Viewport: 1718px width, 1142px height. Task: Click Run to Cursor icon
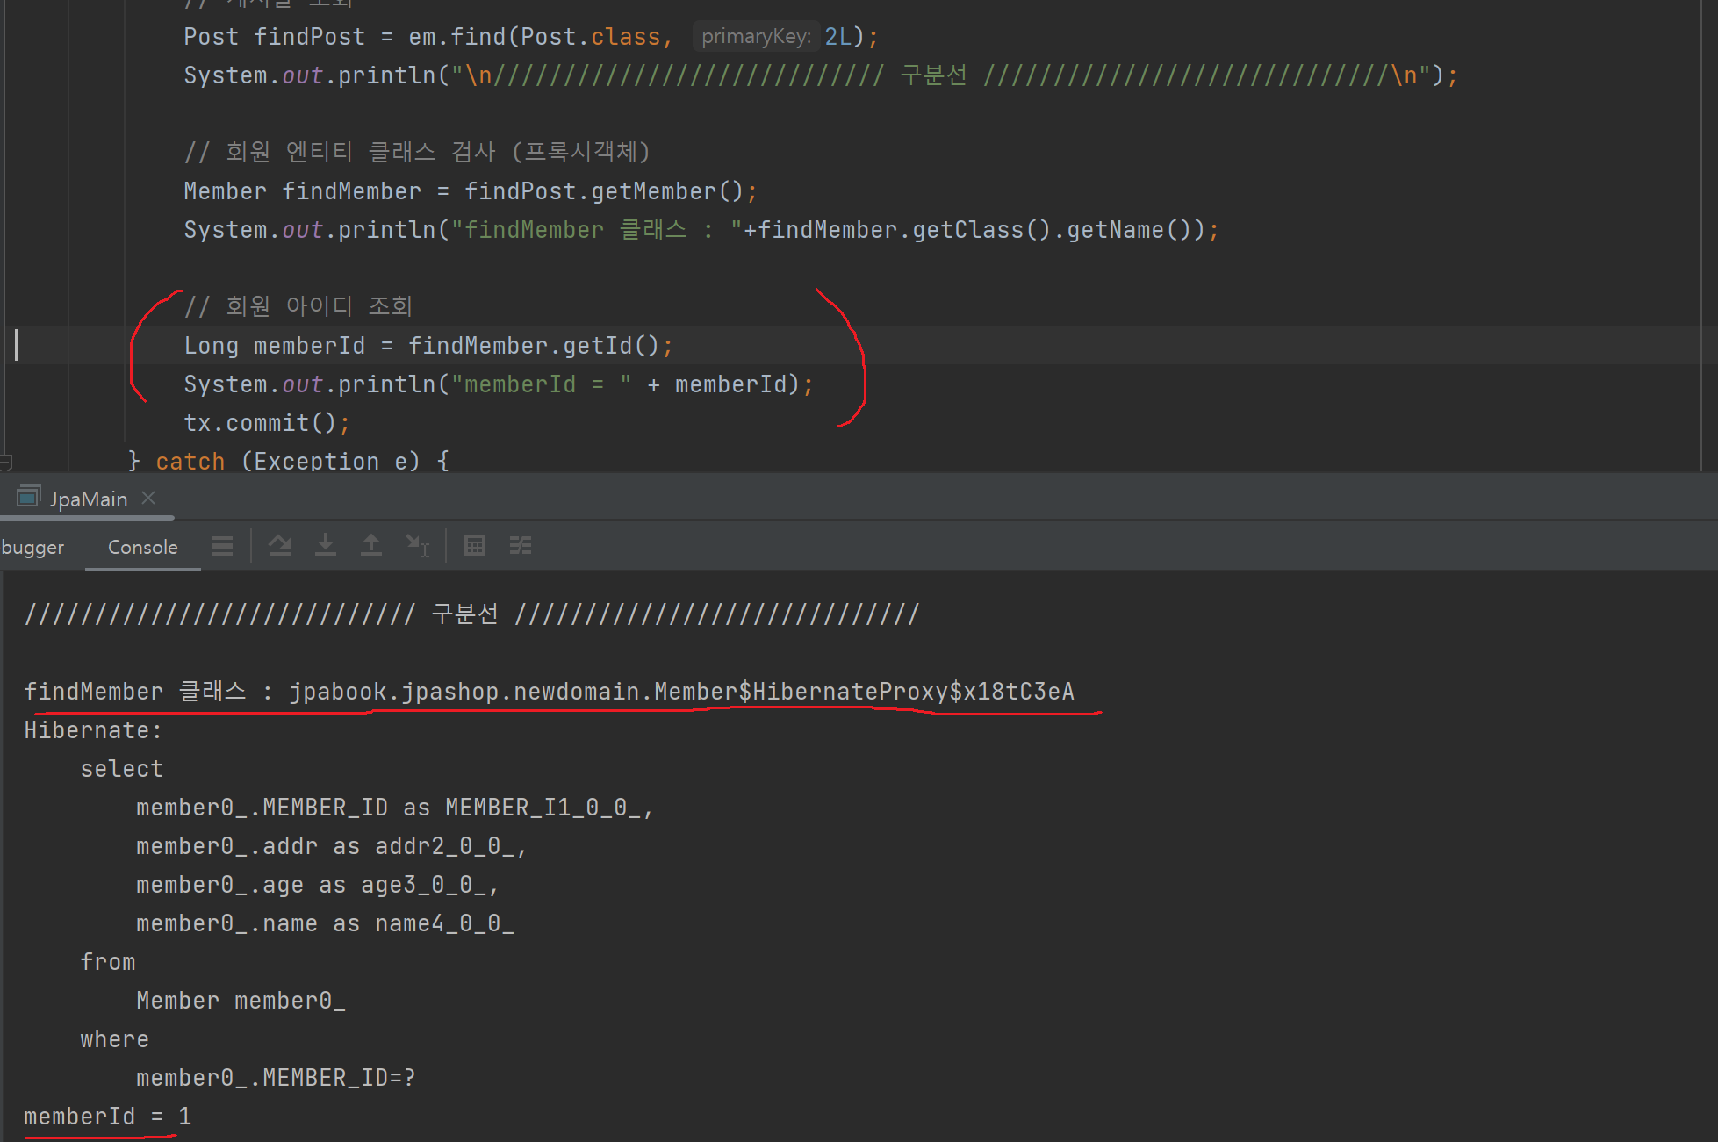[x=417, y=546]
